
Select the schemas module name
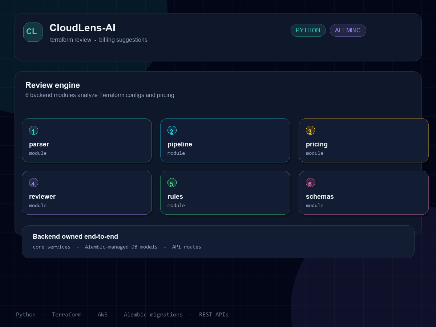(x=320, y=197)
